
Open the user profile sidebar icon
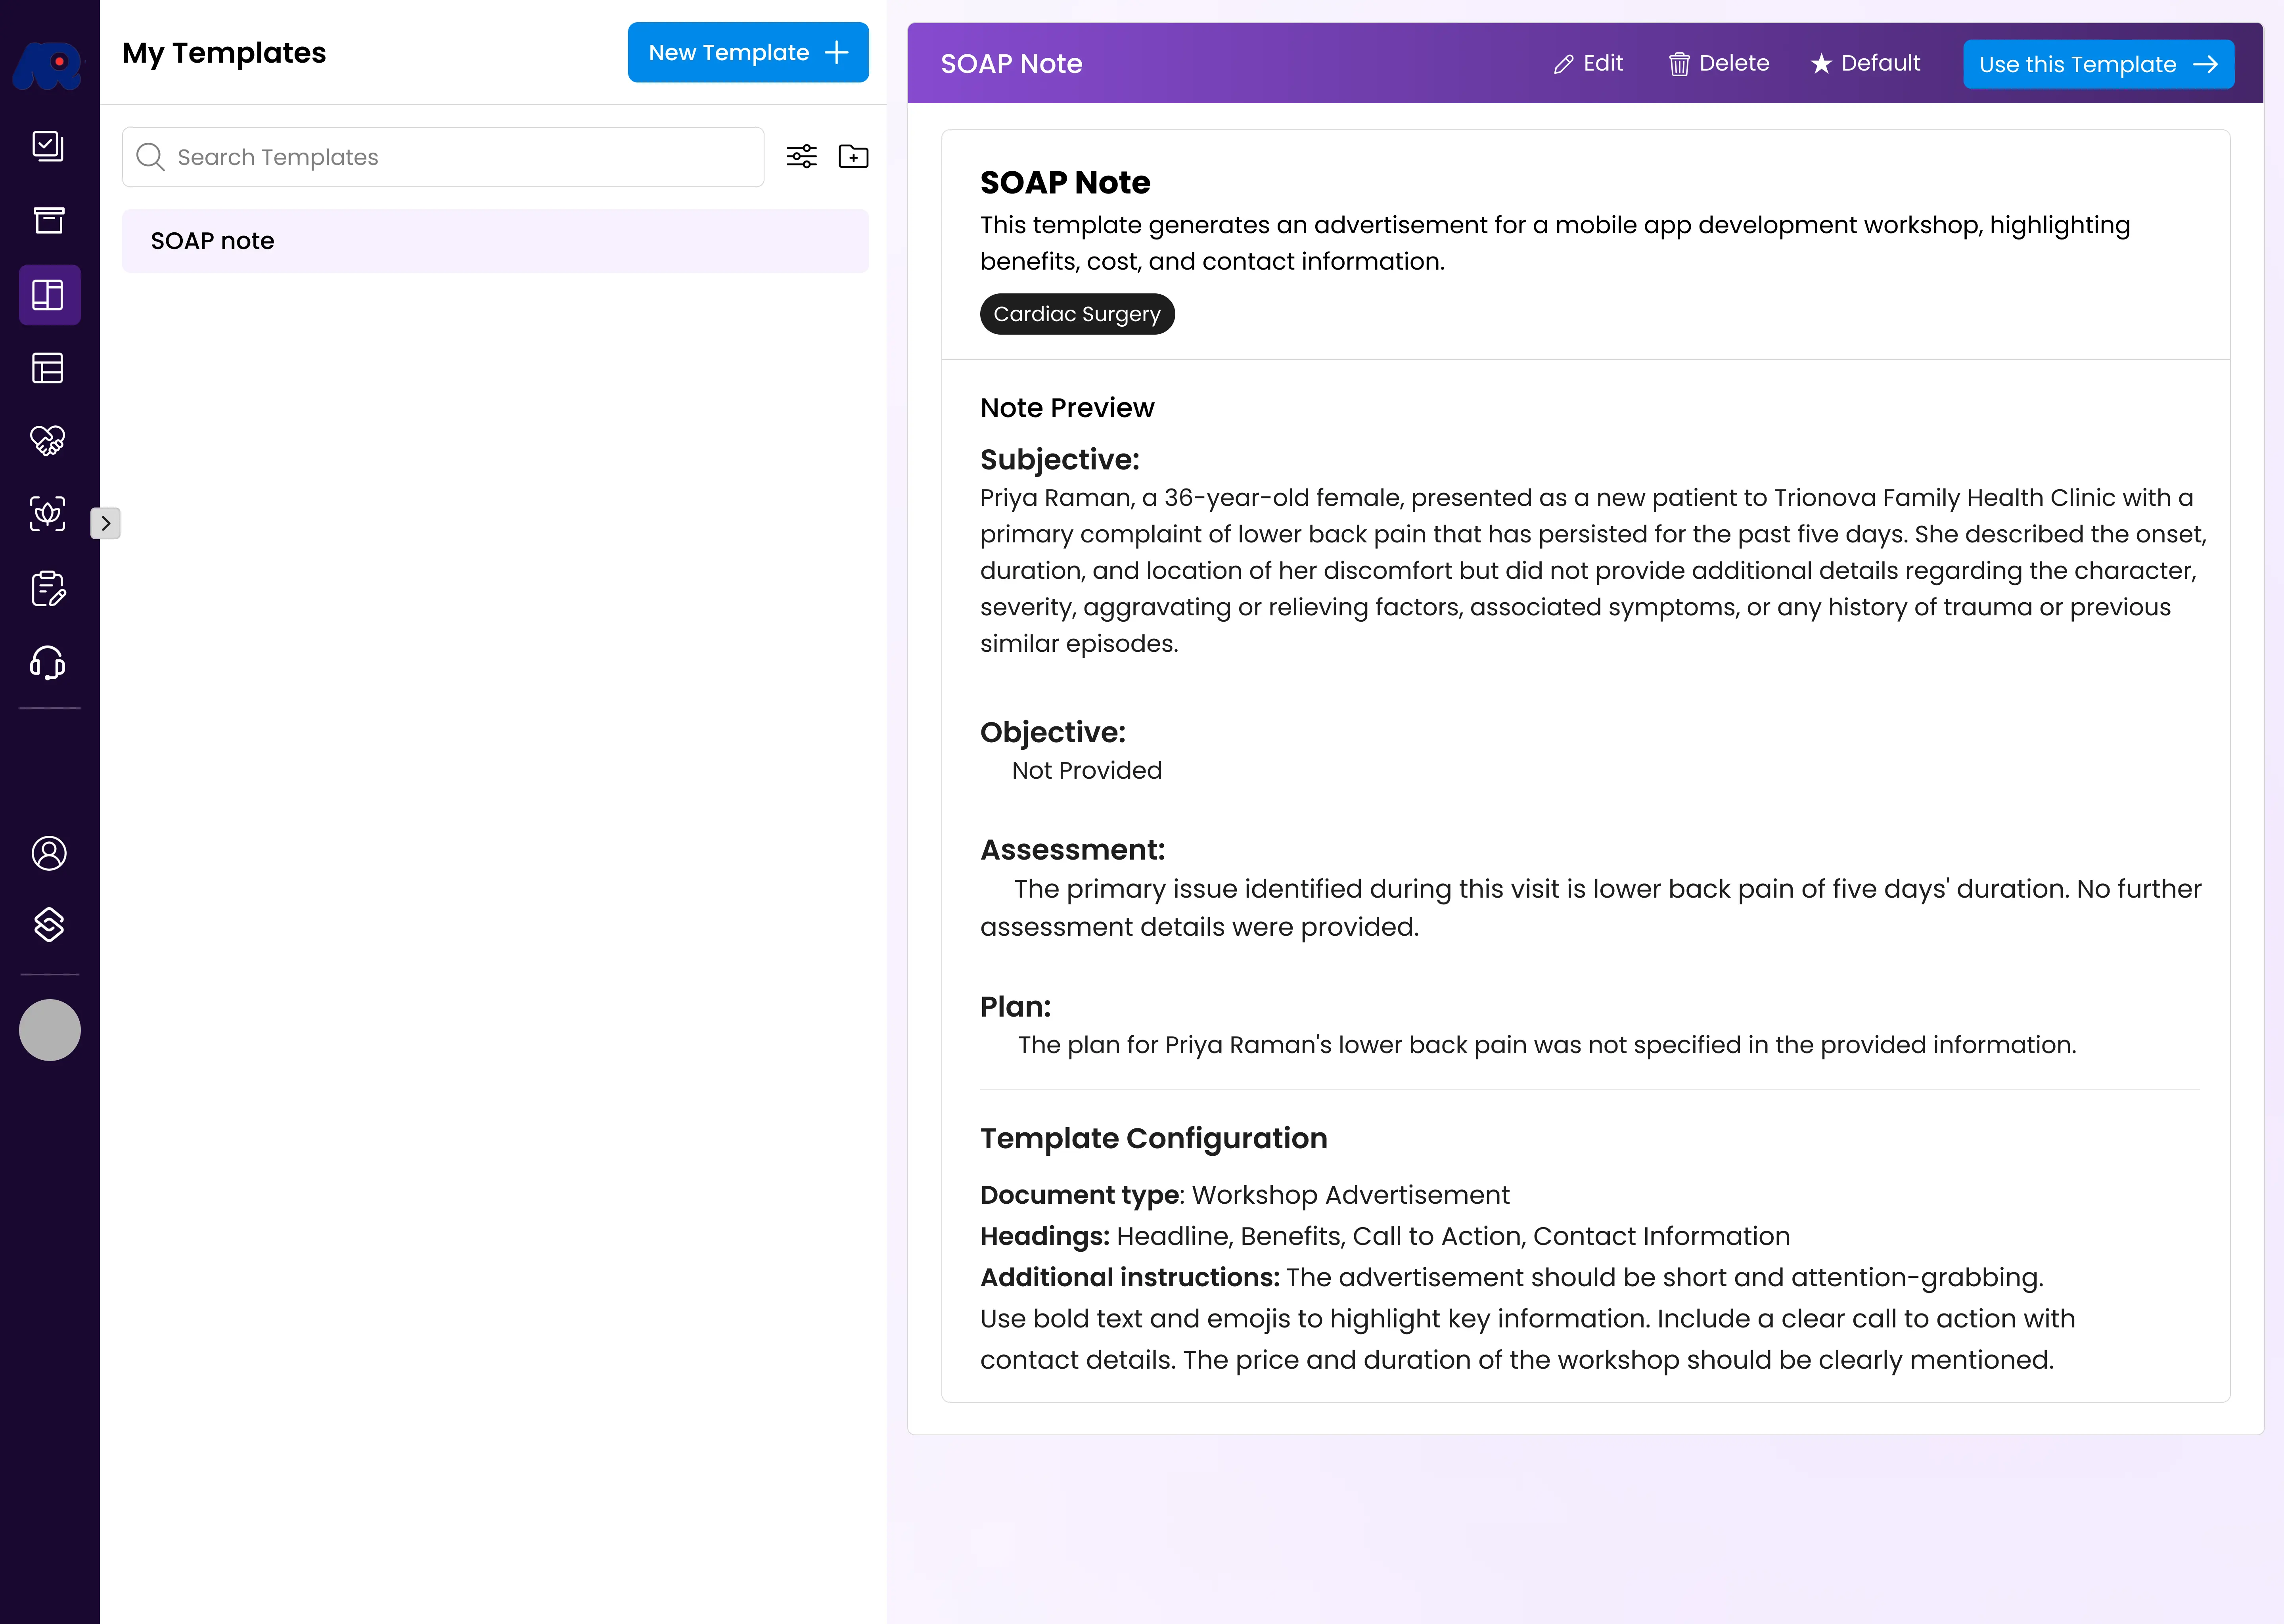pyautogui.click(x=48, y=853)
